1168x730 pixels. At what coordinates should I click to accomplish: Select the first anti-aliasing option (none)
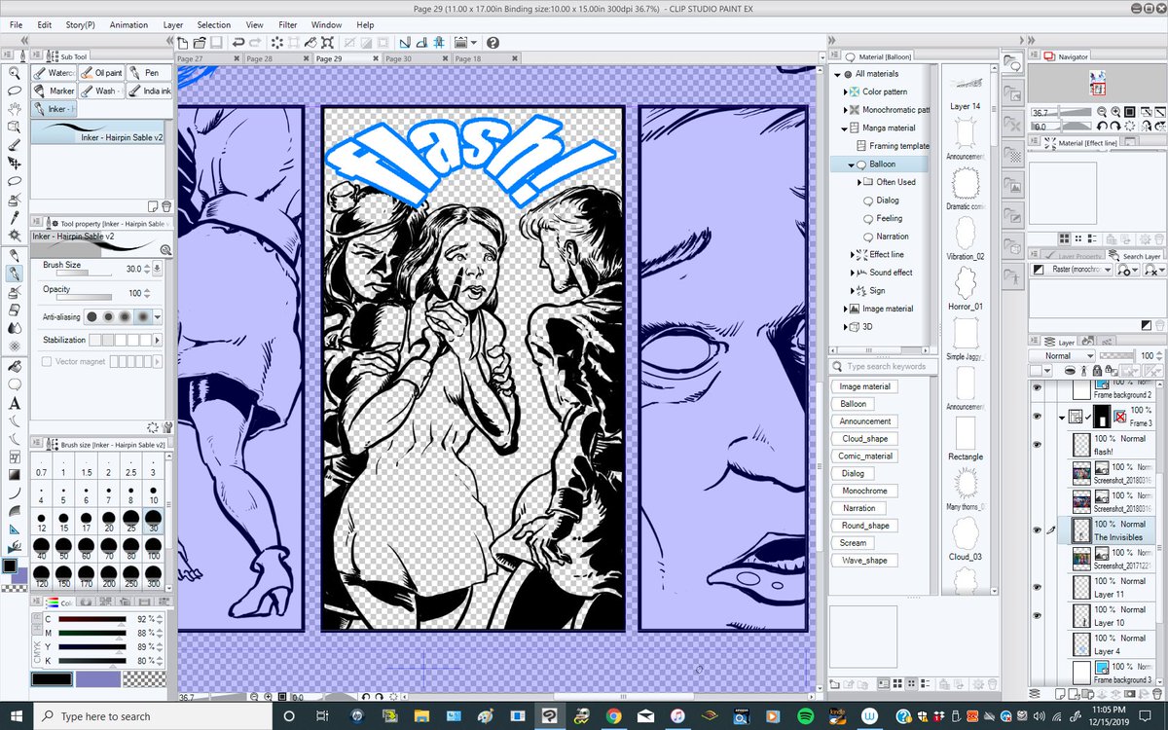pos(92,316)
